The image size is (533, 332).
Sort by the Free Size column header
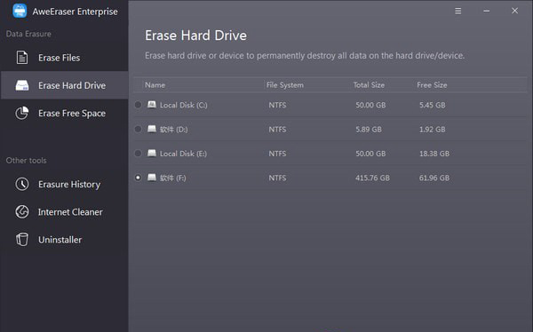pos(432,85)
